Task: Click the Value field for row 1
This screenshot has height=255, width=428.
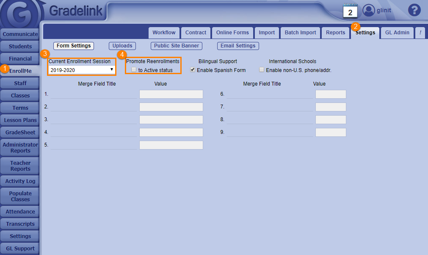Action: pyautogui.click(x=171, y=94)
